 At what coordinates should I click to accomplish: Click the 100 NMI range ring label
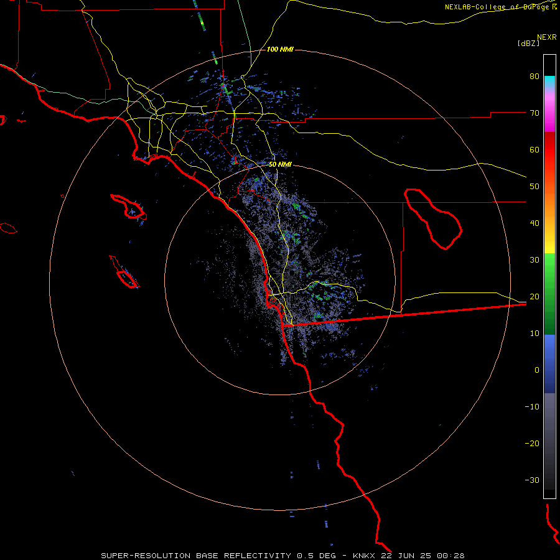[x=280, y=49]
